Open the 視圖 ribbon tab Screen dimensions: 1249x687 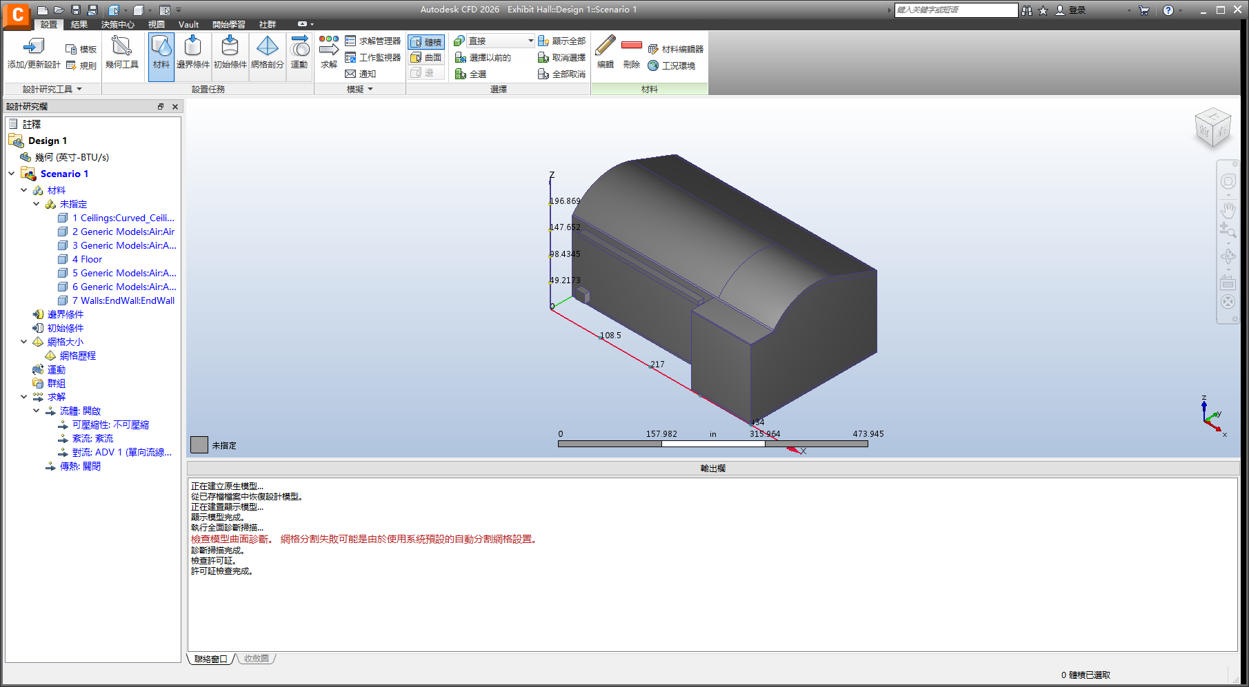(x=157, y=25)
